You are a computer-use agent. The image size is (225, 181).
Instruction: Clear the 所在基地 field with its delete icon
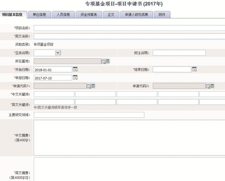[x=108, y=61]
